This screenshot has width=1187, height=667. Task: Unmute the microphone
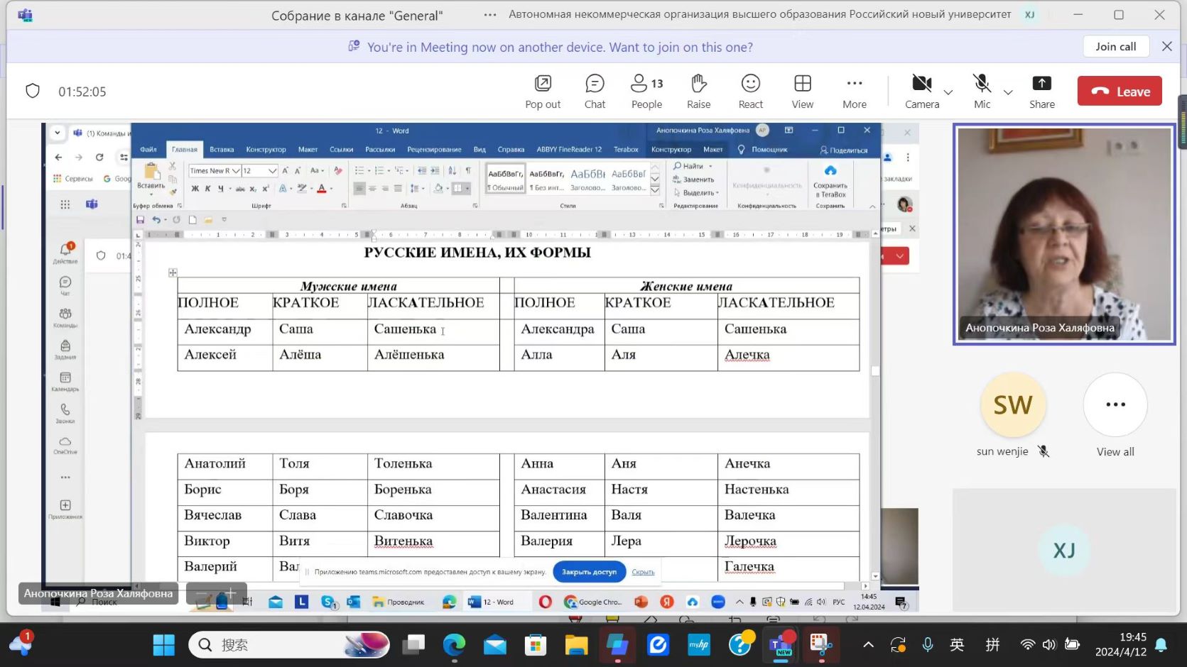[982, 92]
